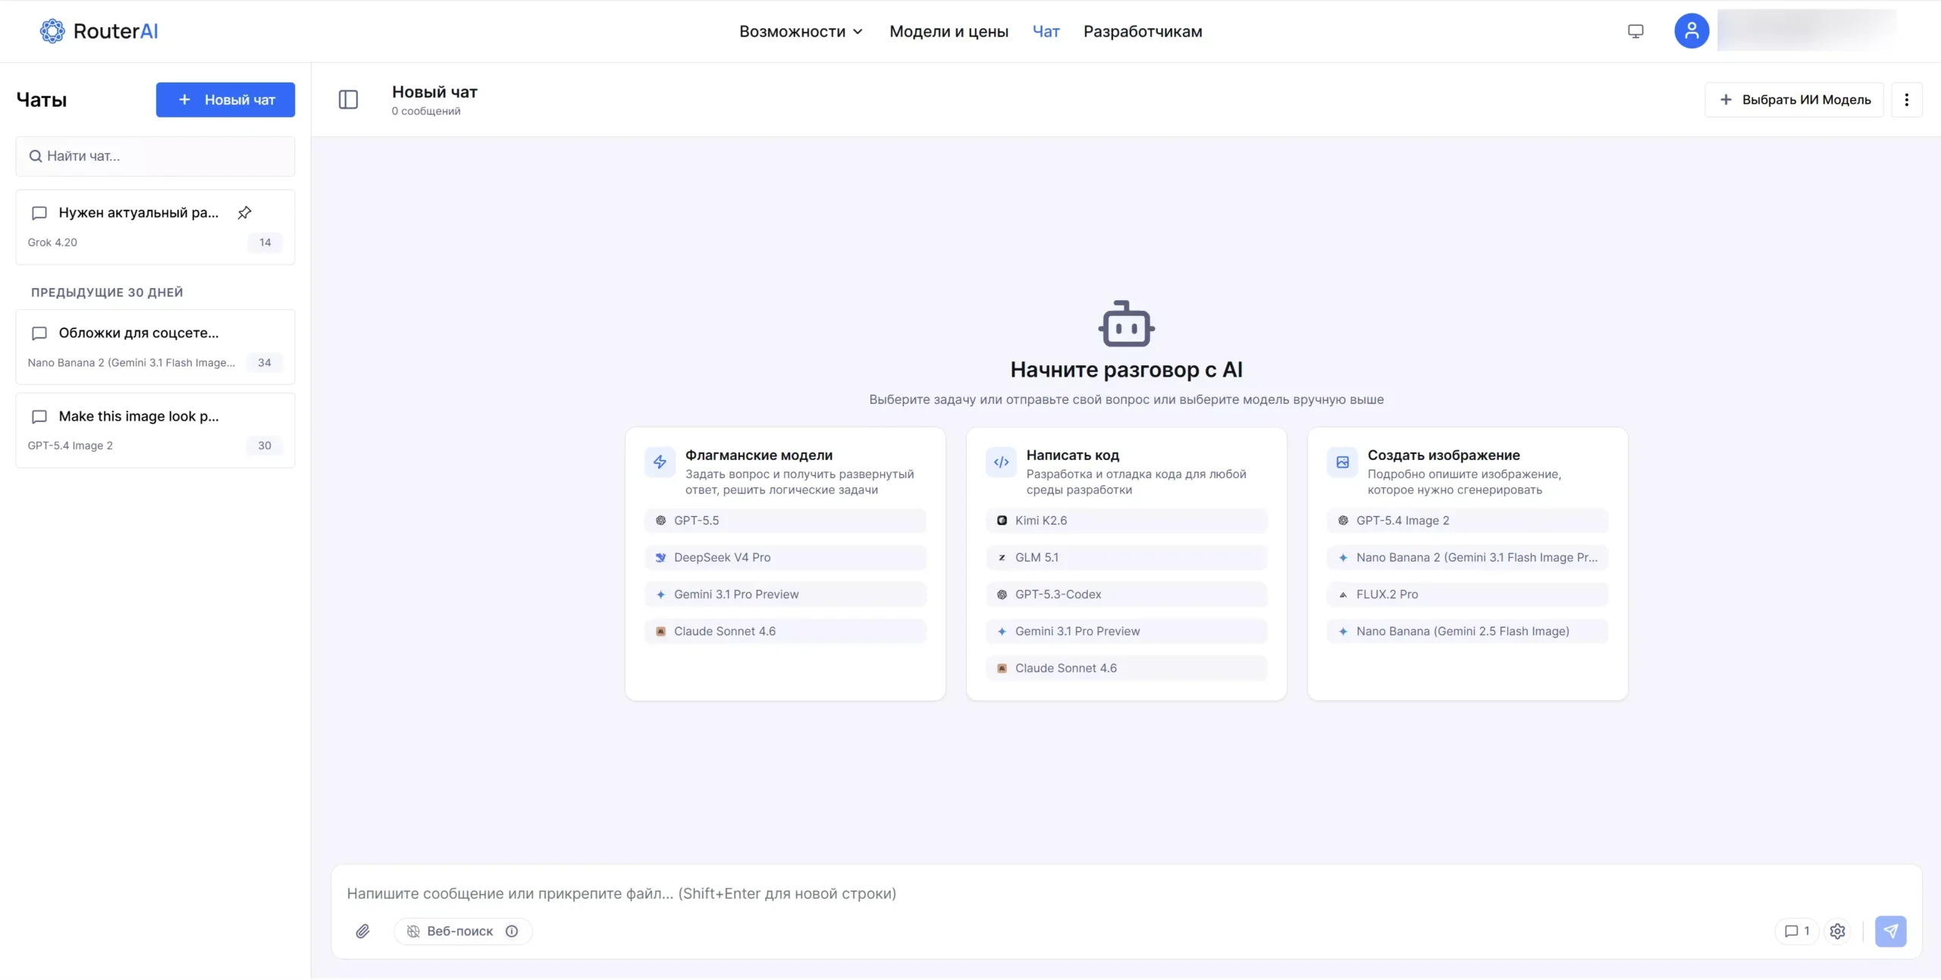This screenshot has width=1941, height=980.
Task: Choose Claude Sonnet 4.6 under Написать код
Action: tap(1126, 668)
